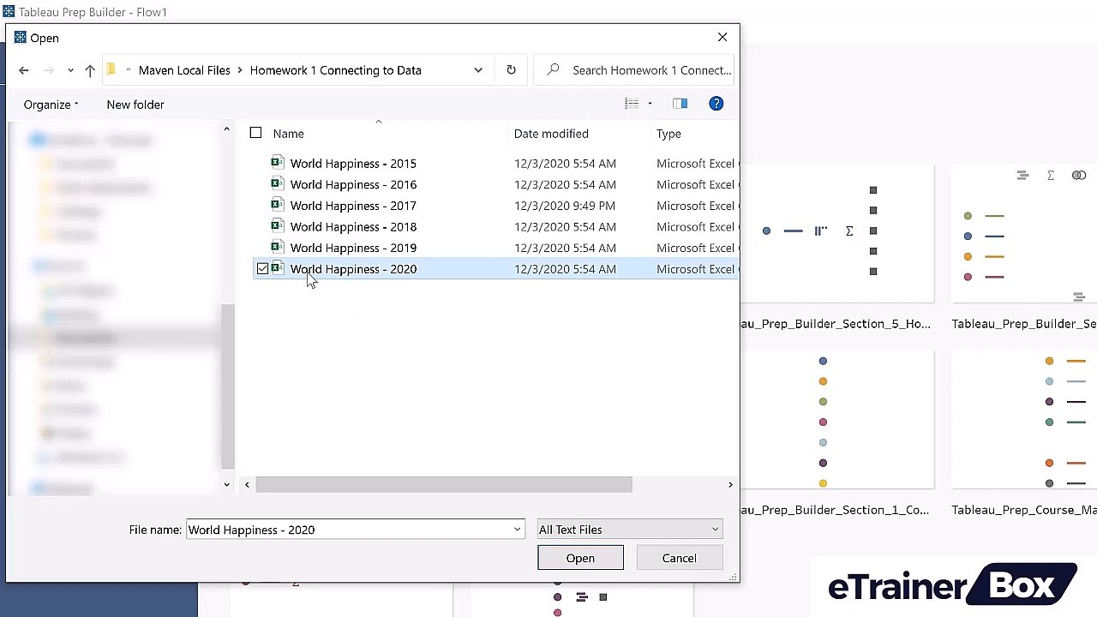1097x617 pixels.
Task: Click the Cancel button
Action: click(x=679, y=558)
